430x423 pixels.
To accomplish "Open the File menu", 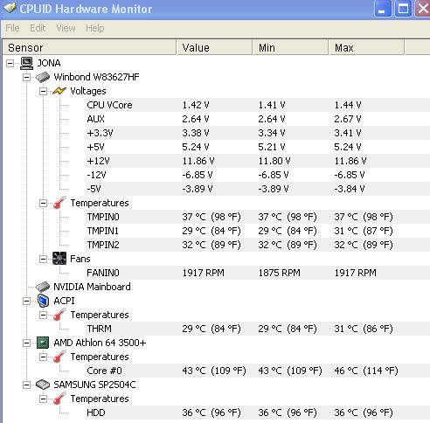I will (12, 28).
